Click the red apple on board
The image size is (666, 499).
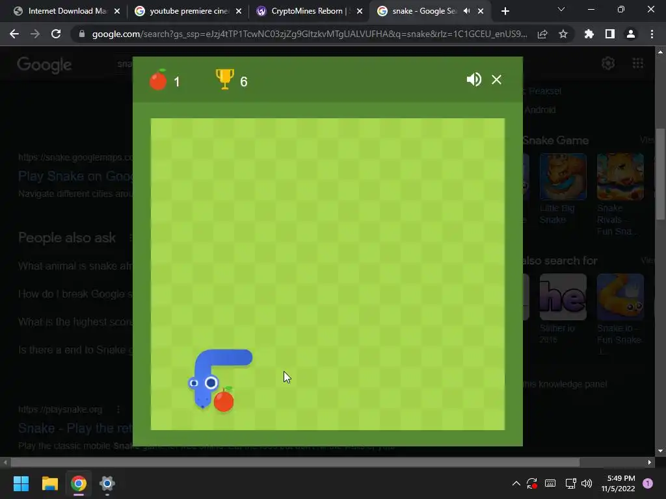(224, 400)
